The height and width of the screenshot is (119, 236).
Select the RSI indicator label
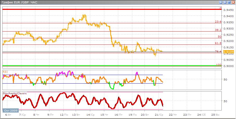pos(5,71)
